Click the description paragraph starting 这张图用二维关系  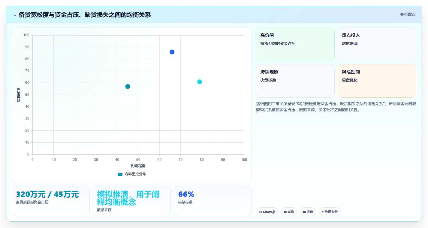tap(336, 107)
